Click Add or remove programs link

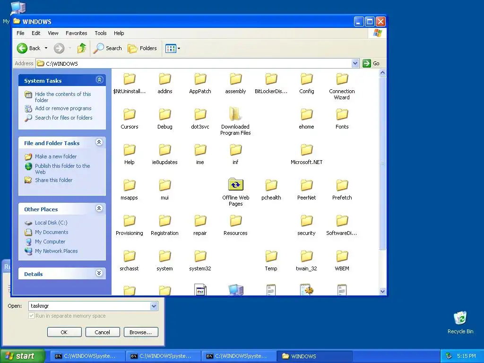pos(63,108)
